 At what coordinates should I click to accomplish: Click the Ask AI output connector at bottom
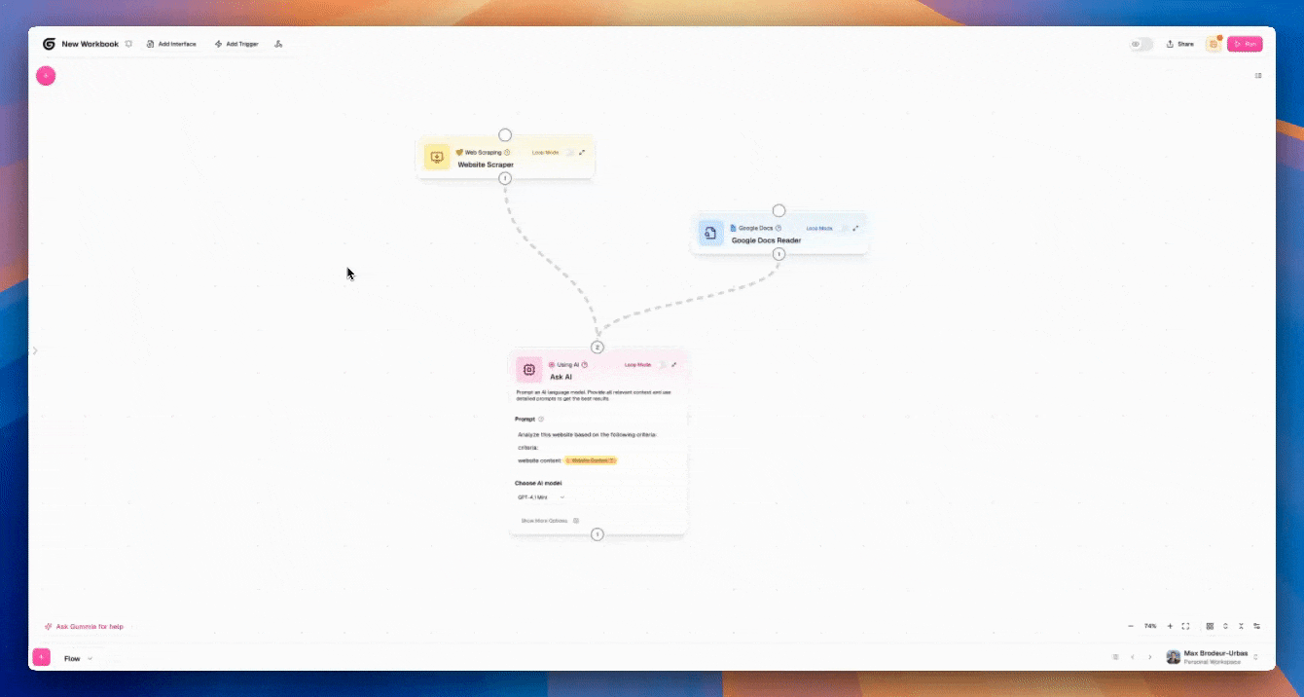pyautogui.click(x=598, y=534)
